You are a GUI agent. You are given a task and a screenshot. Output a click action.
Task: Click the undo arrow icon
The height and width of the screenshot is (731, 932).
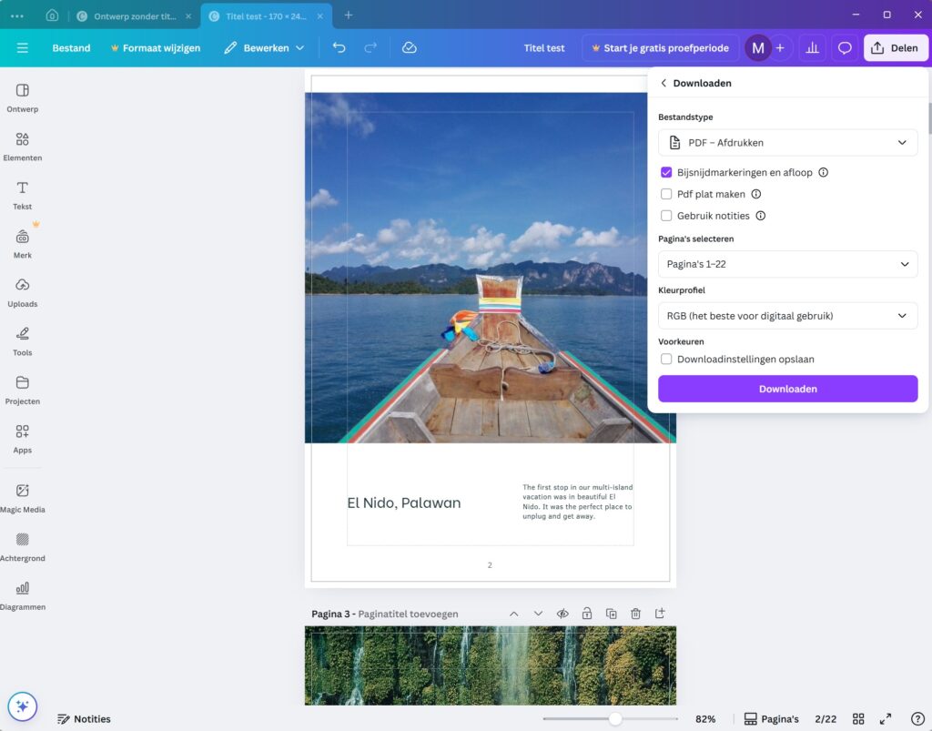pyautogui.click(x=339, y=48)
